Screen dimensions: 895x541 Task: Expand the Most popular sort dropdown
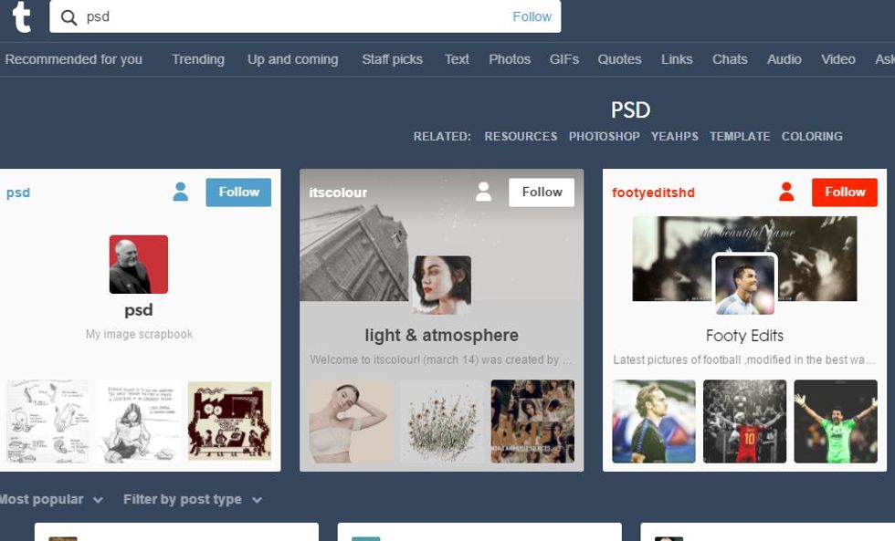(x=51, y=500)
